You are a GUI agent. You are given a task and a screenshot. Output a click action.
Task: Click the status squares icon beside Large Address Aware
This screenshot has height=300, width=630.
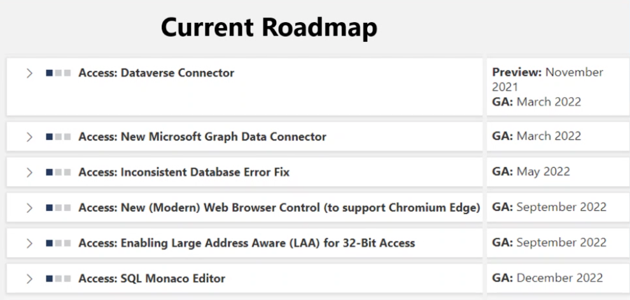[x=59, y=243]
